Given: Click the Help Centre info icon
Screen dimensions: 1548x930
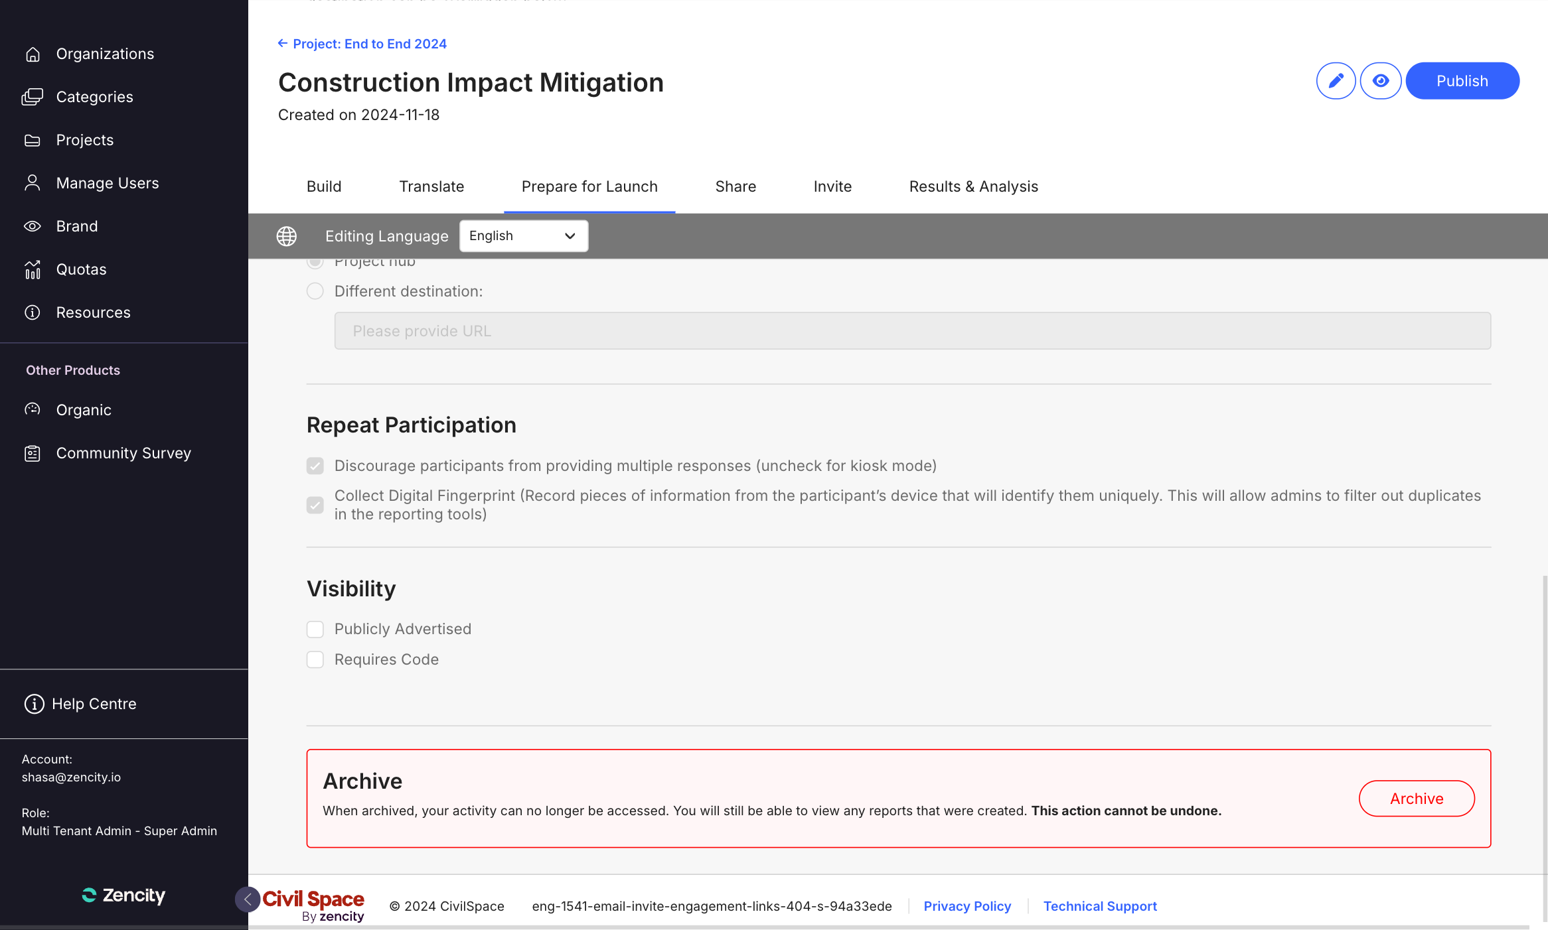Looking at the screenshot, I should pyautogui.click(x=34, y=704).
